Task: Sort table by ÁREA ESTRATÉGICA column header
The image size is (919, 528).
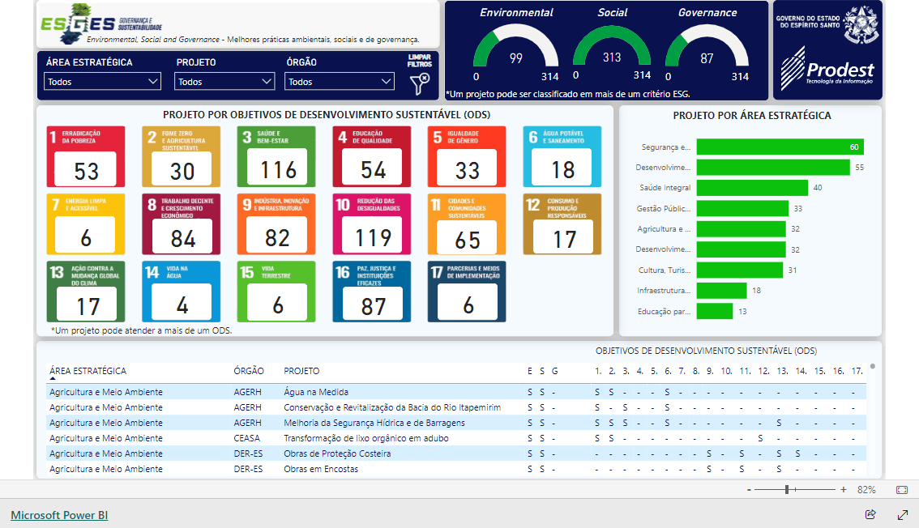Action: (x=88, y=371)
